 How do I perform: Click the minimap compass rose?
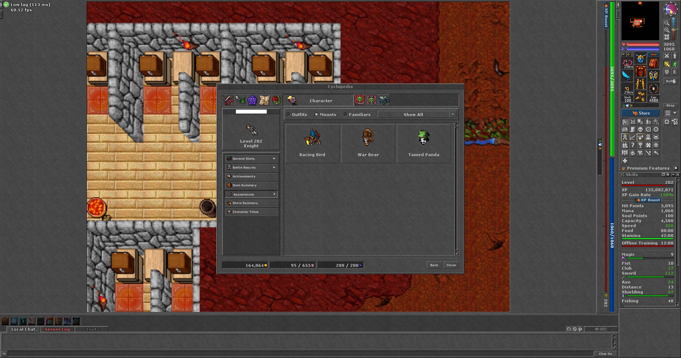(670, 9)
